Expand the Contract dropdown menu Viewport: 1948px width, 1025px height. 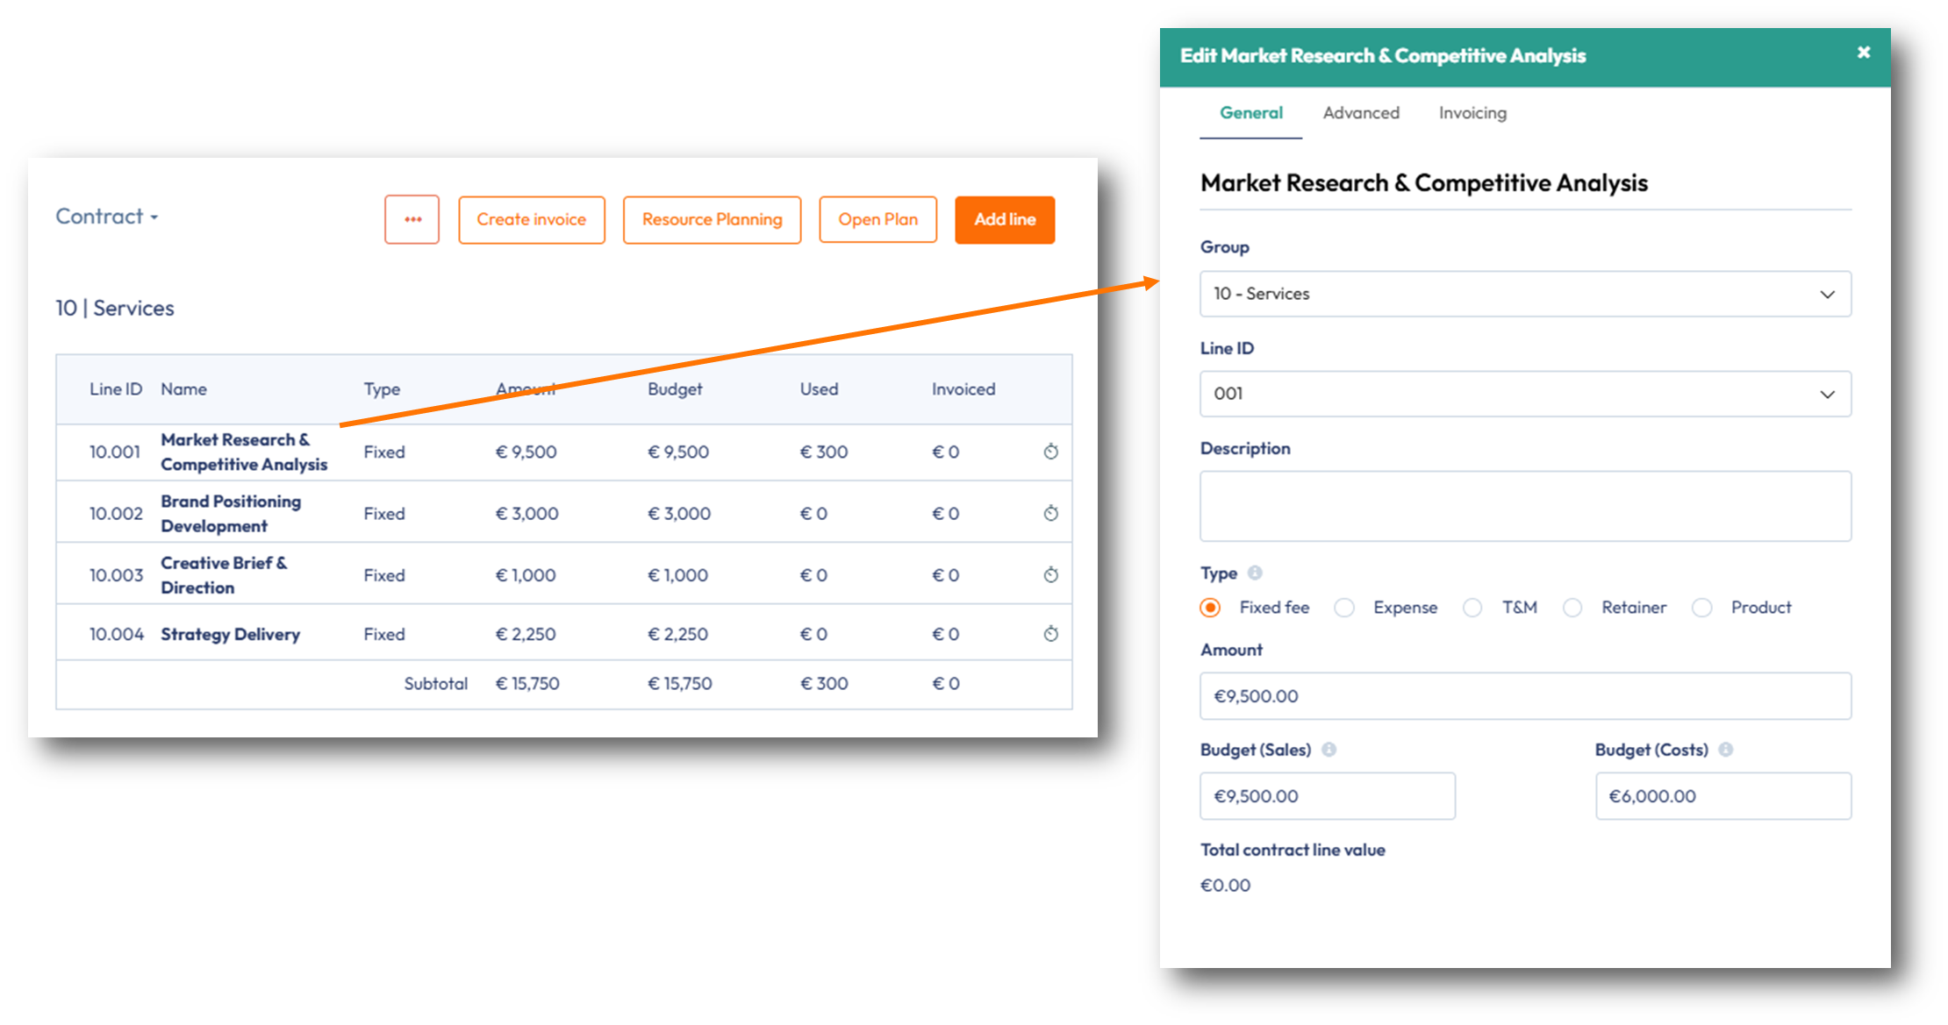pos(106,217)
